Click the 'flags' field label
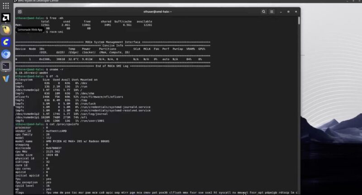The image size is (362, 195). pos(19,192)
